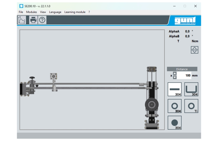Viewport: 218px width, 141px height.
Task: Click the AlphaA value 0,0
Action: pos(187,31)
